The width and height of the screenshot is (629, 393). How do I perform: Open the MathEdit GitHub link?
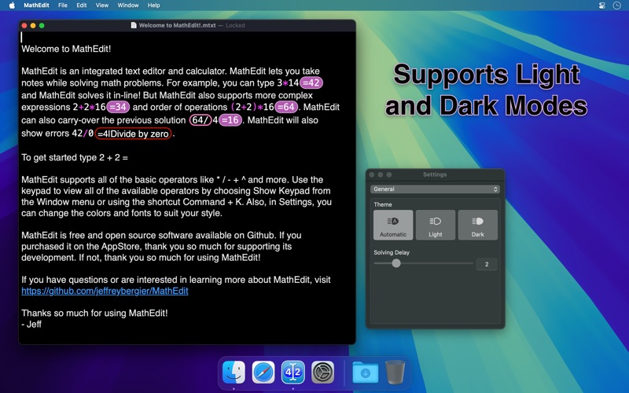105,291
